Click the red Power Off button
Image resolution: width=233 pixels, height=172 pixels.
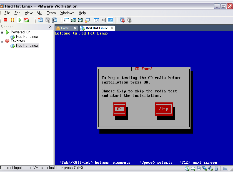(x=6, y=20)
